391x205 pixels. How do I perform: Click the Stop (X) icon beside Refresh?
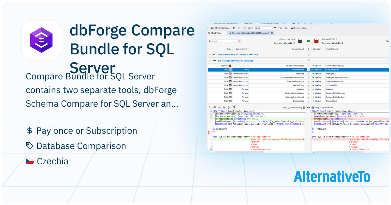(239, 28)
